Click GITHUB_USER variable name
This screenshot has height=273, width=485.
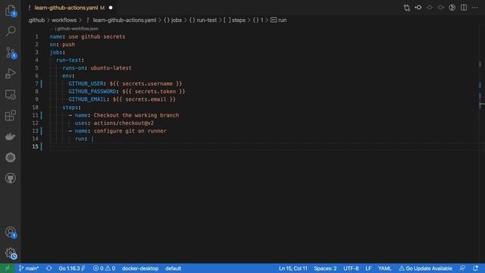pyautogui.click(x=86, y=83)
